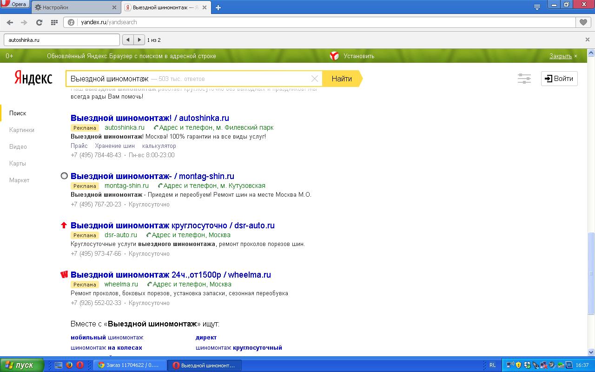Go forward to the next page
The image size is (595, 372).
coord(24,22)
